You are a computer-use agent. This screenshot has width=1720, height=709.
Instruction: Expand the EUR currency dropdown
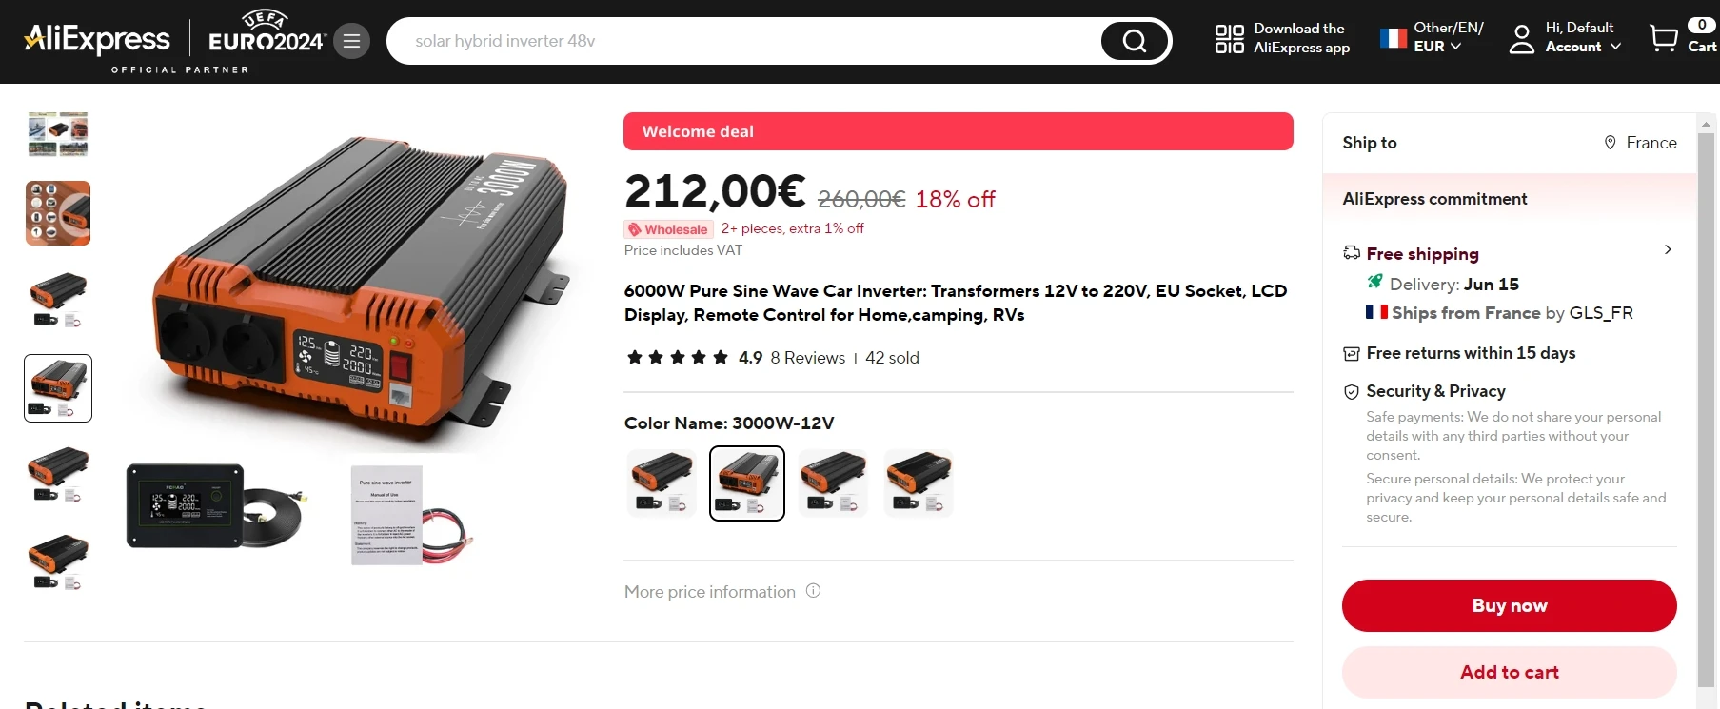point(1437,47)
